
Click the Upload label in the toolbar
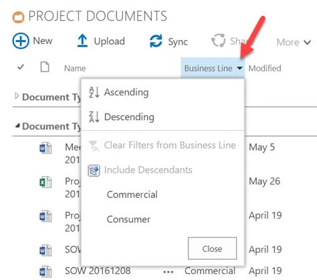tap(109, 41)
